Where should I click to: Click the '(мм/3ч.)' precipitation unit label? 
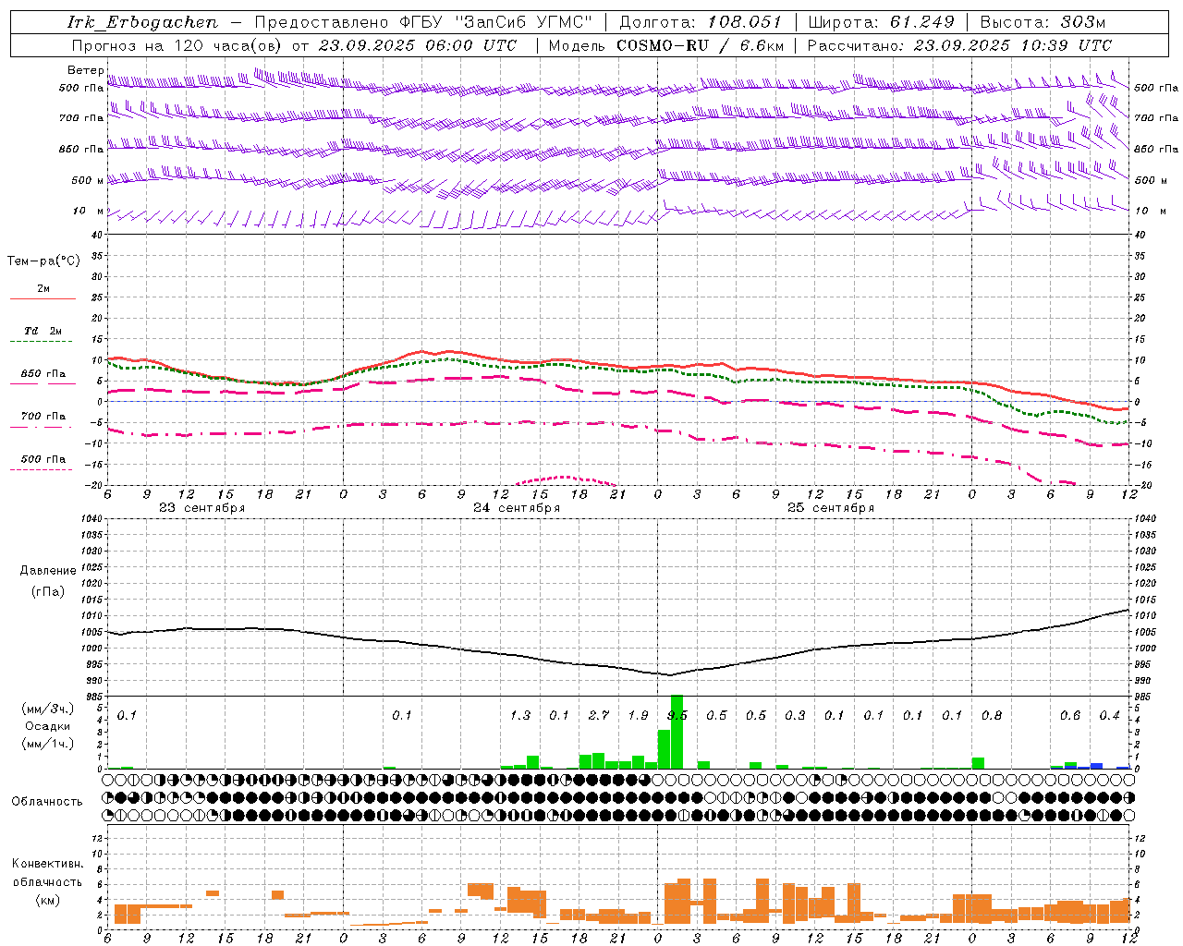[48, 709]
